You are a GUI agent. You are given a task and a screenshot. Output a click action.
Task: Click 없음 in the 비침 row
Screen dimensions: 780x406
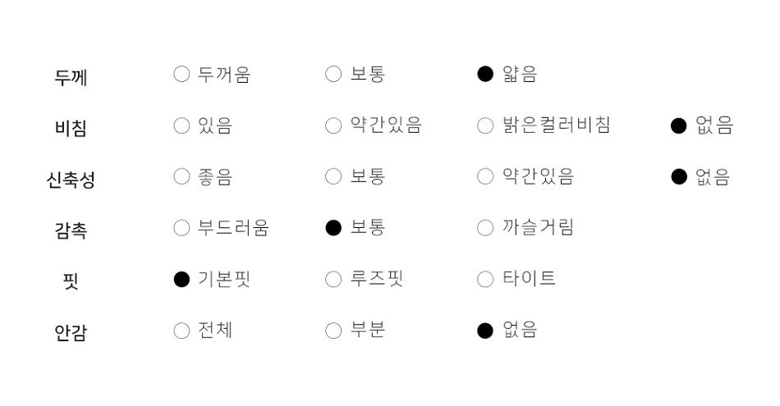click(678, 125)
